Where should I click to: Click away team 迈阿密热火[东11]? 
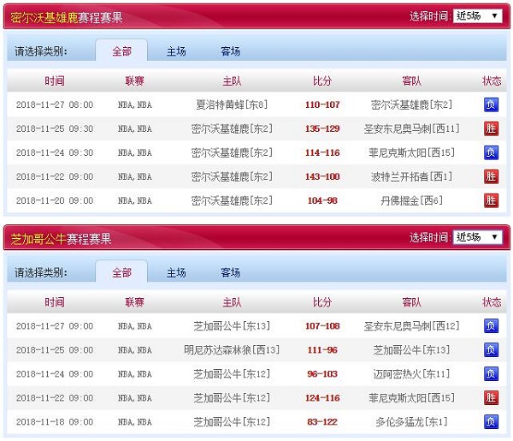[x=411, y=374]
